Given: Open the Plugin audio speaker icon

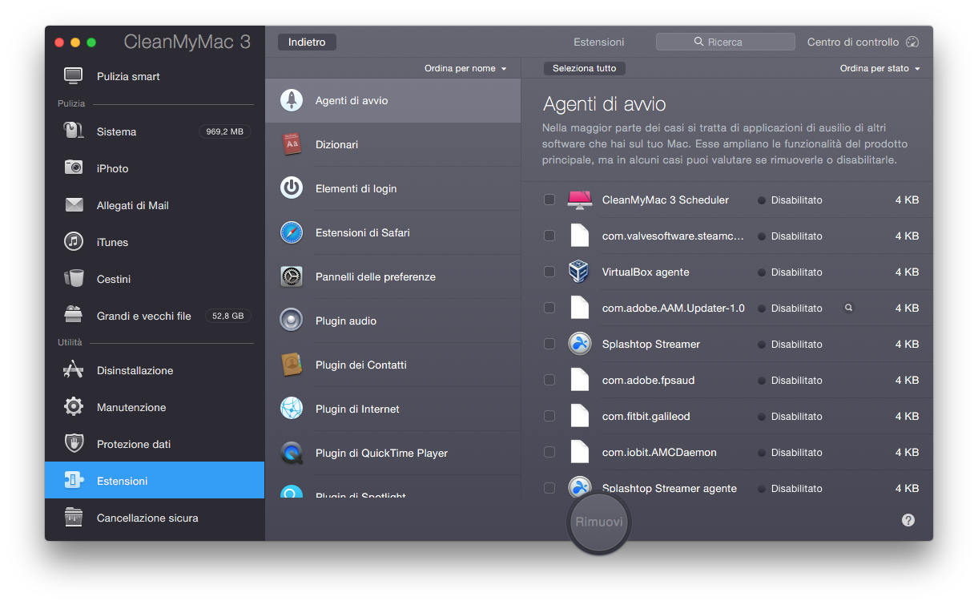Looking at the screenshot, I should tap(292, 321).
